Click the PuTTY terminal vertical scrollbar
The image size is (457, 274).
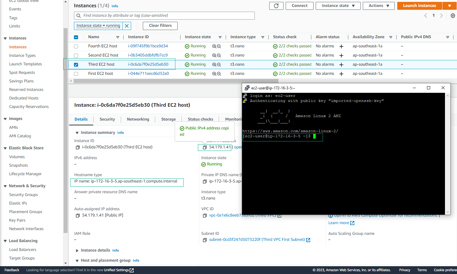coord(448,153)
